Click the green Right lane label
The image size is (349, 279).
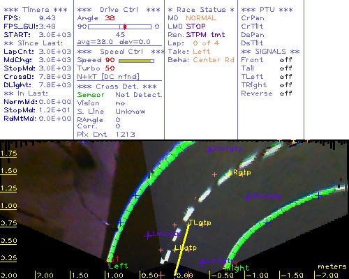237,269
